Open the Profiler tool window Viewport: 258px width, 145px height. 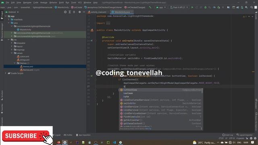click(68, 135)
